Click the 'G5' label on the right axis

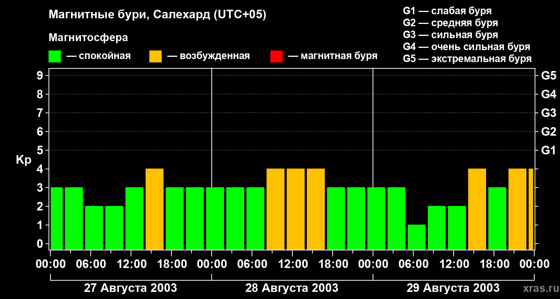click(548, 75)
